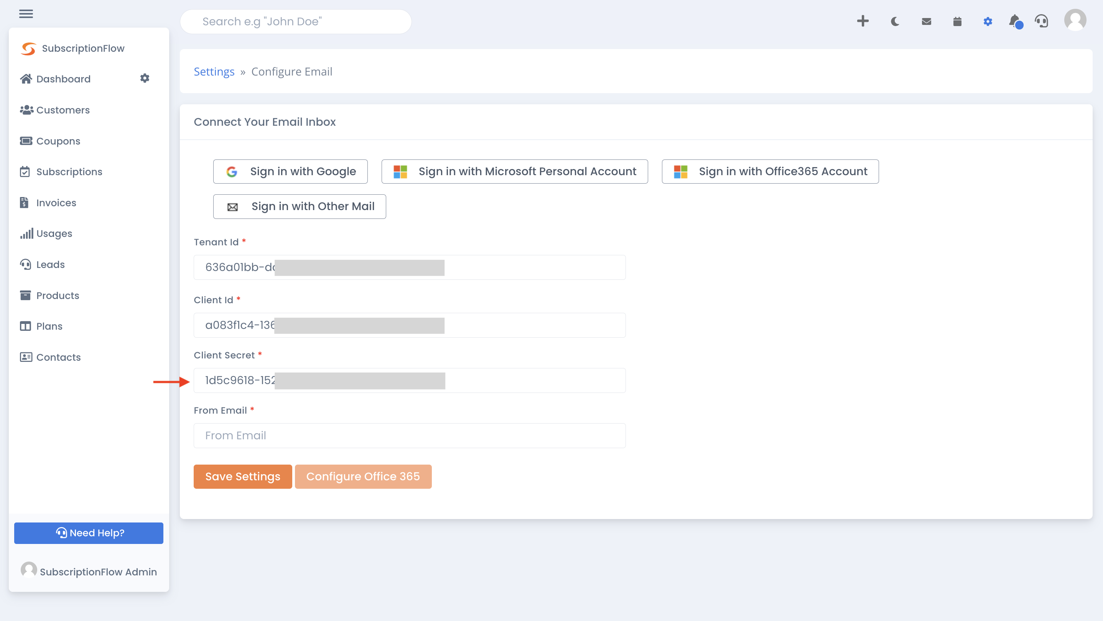Click the From Email input
1103x621 pixels.
point(410,436)
